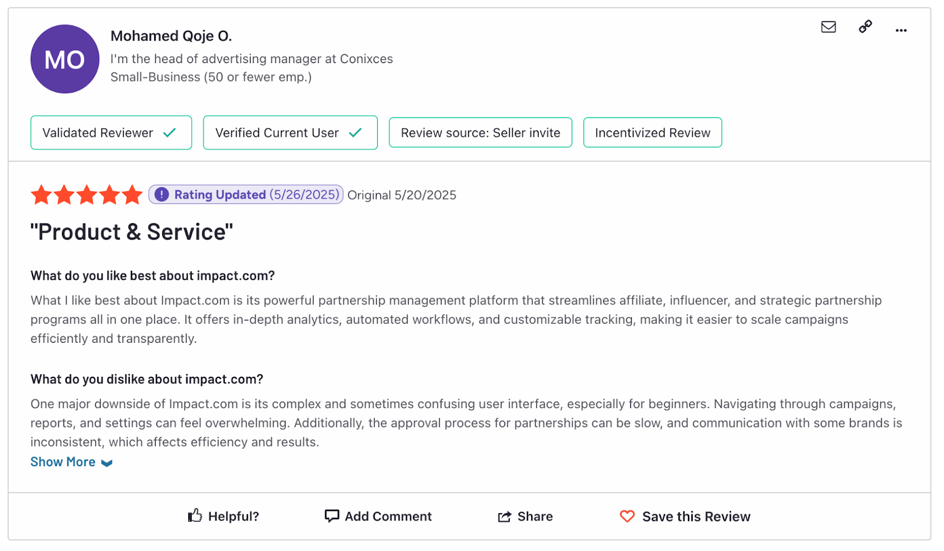The image size is (944, 551).
Task: Open Mohamed Qoje O. reviewer name
Action: (171, 36)
